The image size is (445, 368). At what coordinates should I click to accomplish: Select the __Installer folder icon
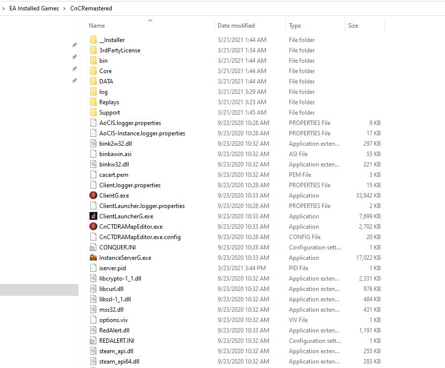[93, 40]
